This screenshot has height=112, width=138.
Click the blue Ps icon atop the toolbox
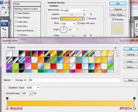4,24
